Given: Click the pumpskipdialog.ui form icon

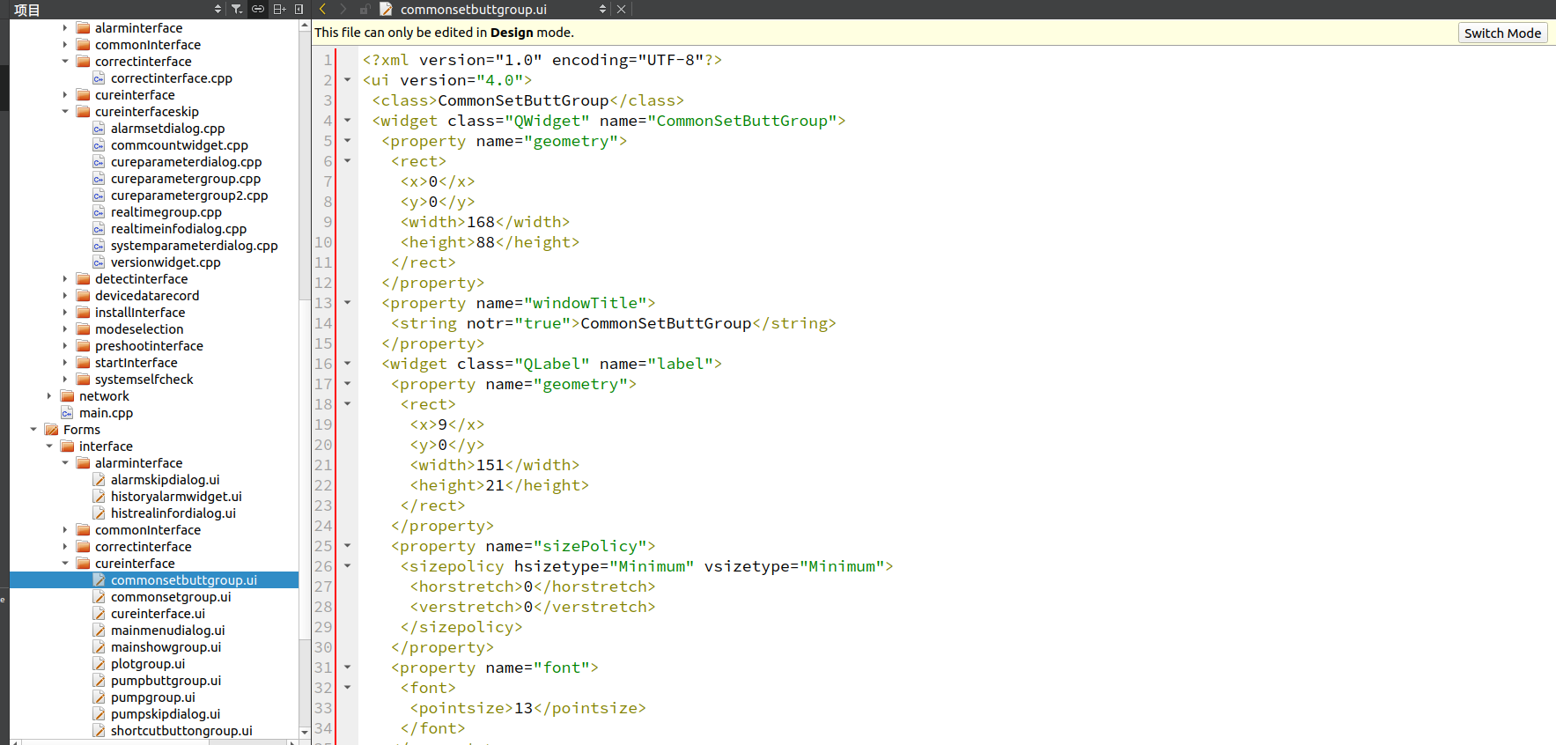Looking at the screenshot, I should [x=99, y=714].
